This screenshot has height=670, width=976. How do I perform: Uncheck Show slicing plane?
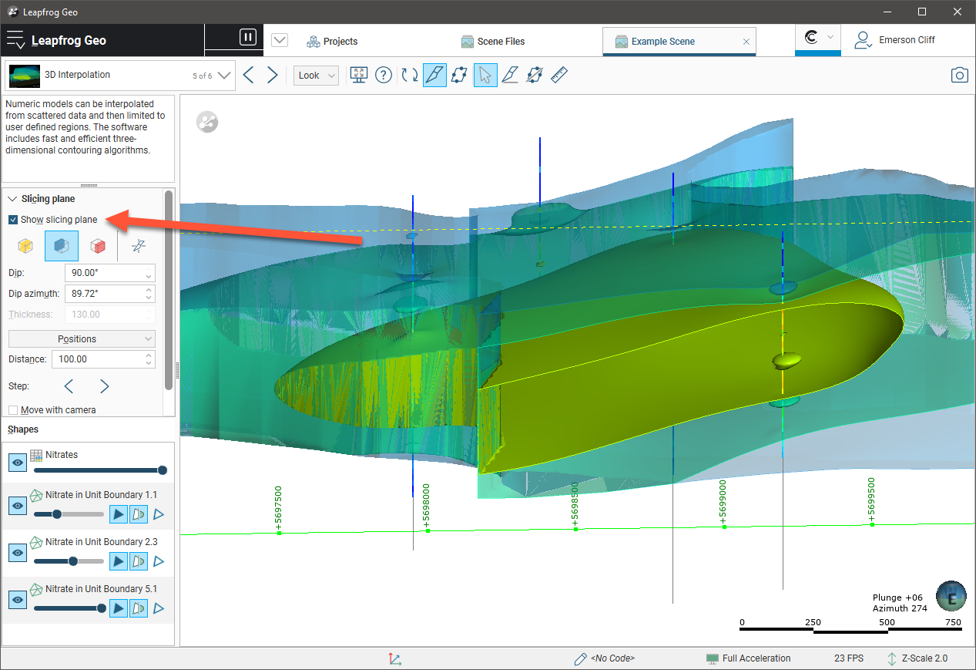click(13, 220)
